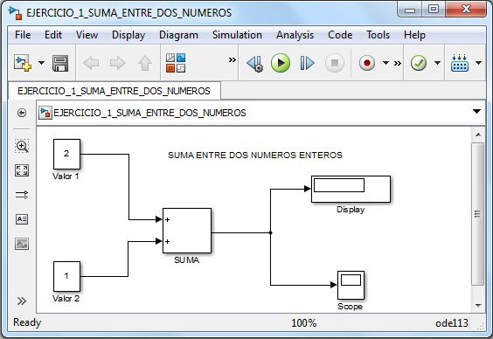Open the Help menu
The width and height of the screenshot is (493, 339).
click(414, 35)
